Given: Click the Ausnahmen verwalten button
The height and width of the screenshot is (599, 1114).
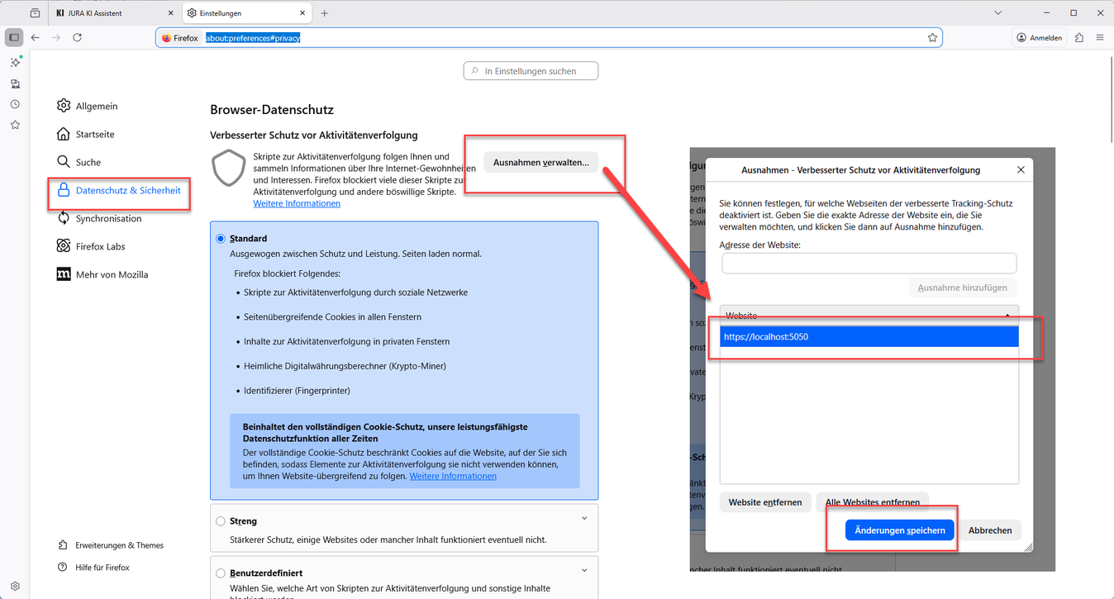Looking at the screenshot, I should (x=540, y=163).
